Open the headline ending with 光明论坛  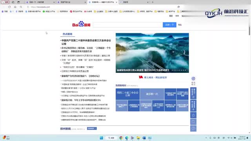pyautogui.click(x=80, y=76)
